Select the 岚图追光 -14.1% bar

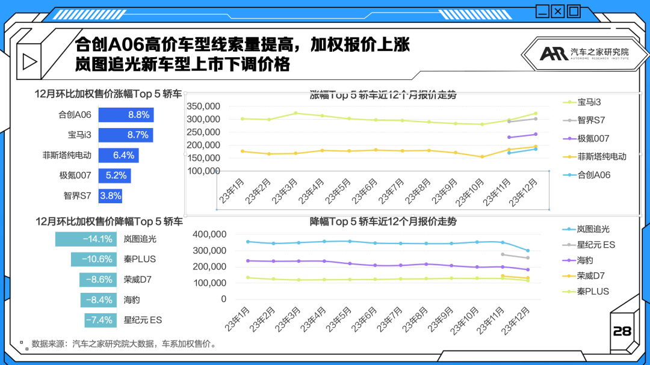86,239
